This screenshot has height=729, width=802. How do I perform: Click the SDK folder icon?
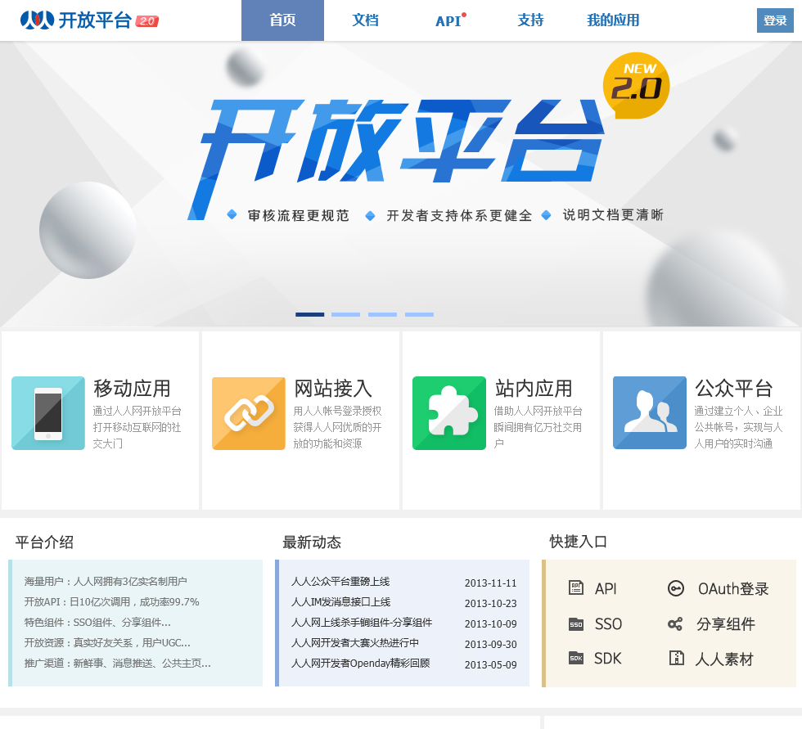point(576,658)
